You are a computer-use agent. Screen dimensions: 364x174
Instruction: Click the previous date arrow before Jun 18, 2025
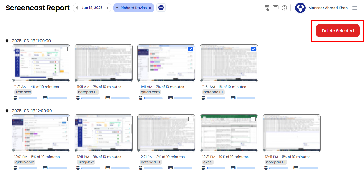pyautogui.click(x=77, y=8)
